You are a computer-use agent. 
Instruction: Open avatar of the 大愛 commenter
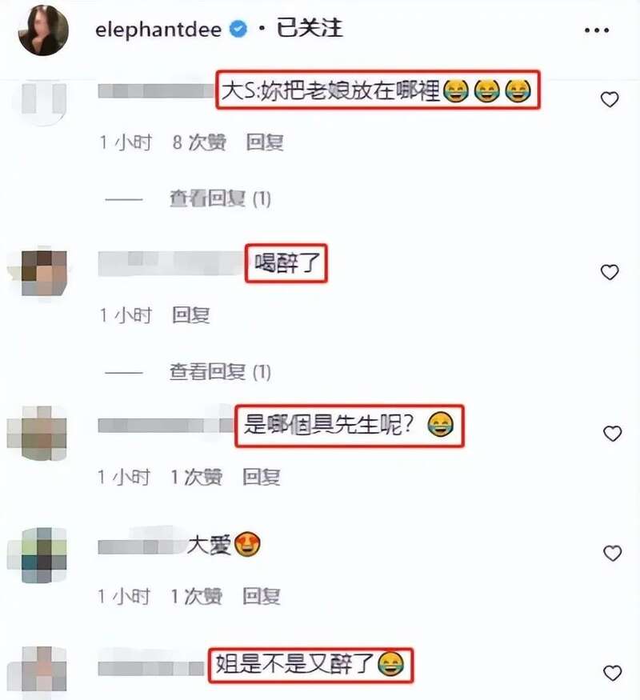click(44, 554)
